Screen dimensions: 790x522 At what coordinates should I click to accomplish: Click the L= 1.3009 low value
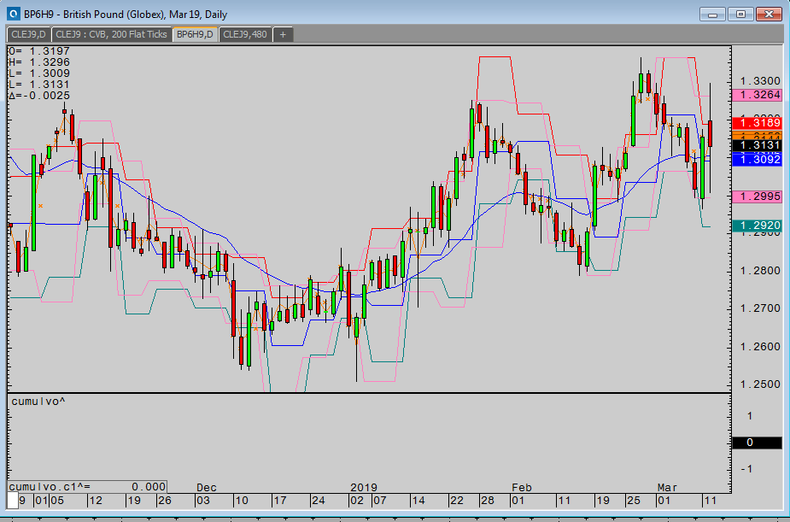tap(39, 73)
